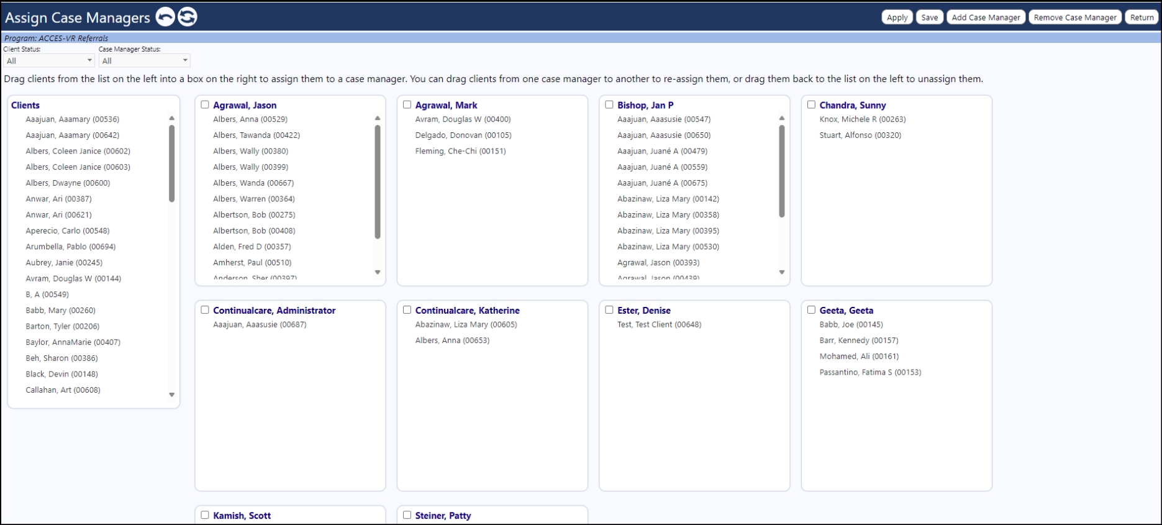Click the Apply button
This screenshot has height=525, width=1162.
[897, 17]
